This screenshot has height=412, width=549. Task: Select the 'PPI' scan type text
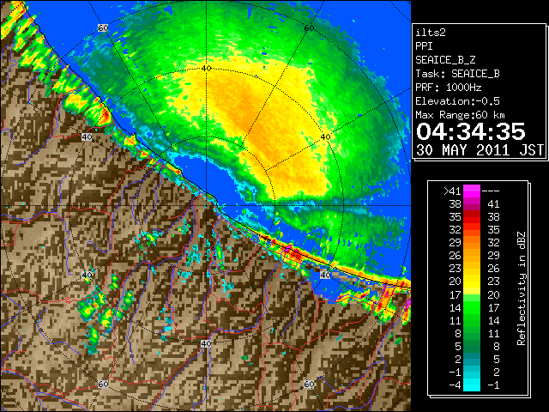coord(424,46)
